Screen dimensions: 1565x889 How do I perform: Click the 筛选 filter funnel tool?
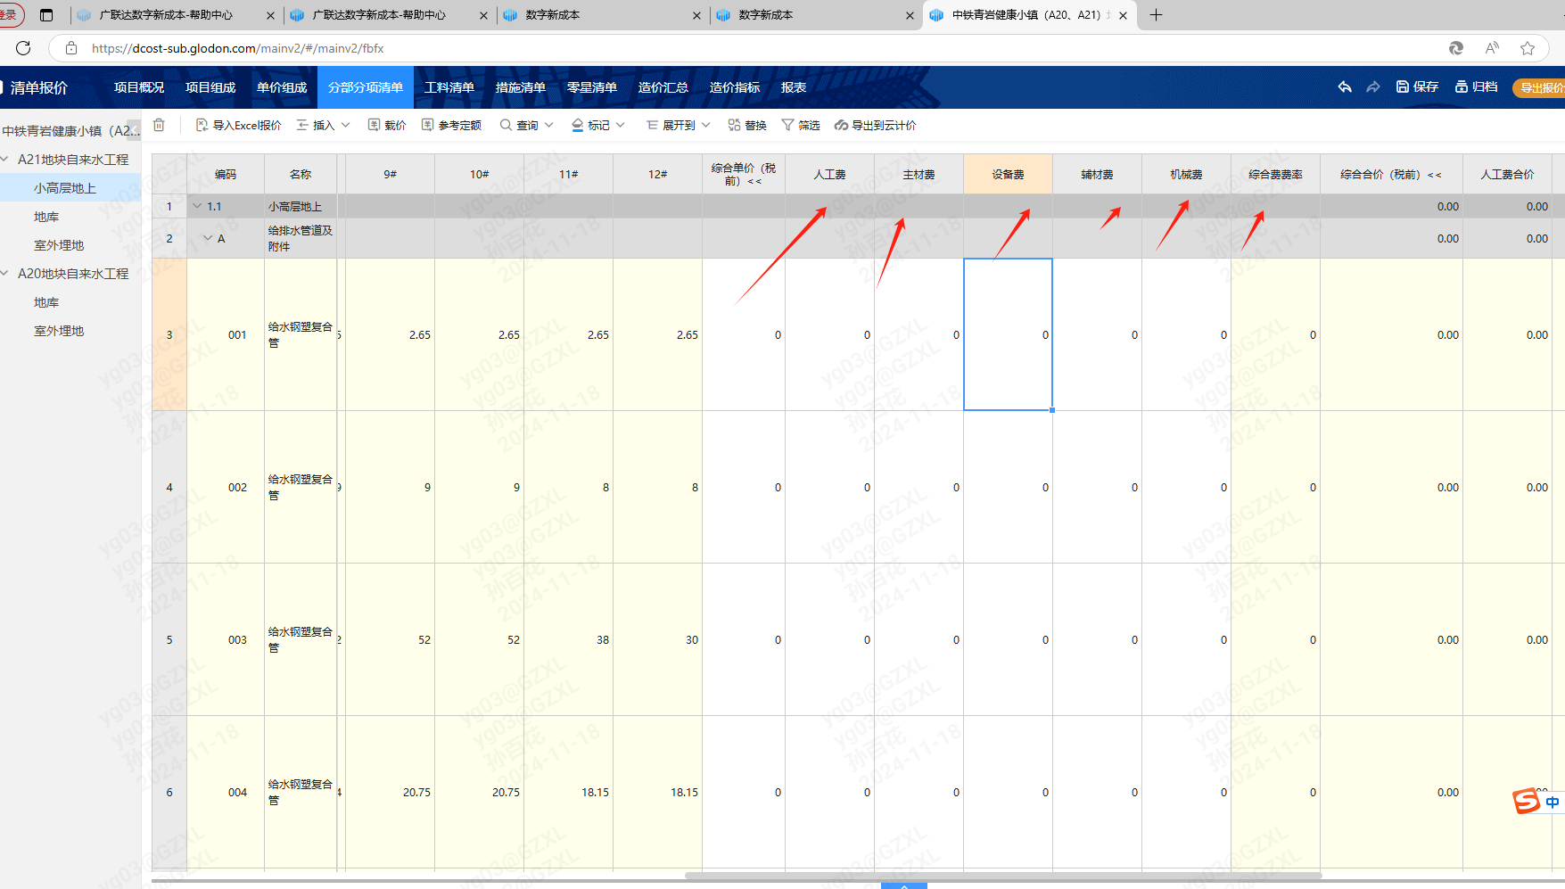pyautogui.click(x=801, y=125)
